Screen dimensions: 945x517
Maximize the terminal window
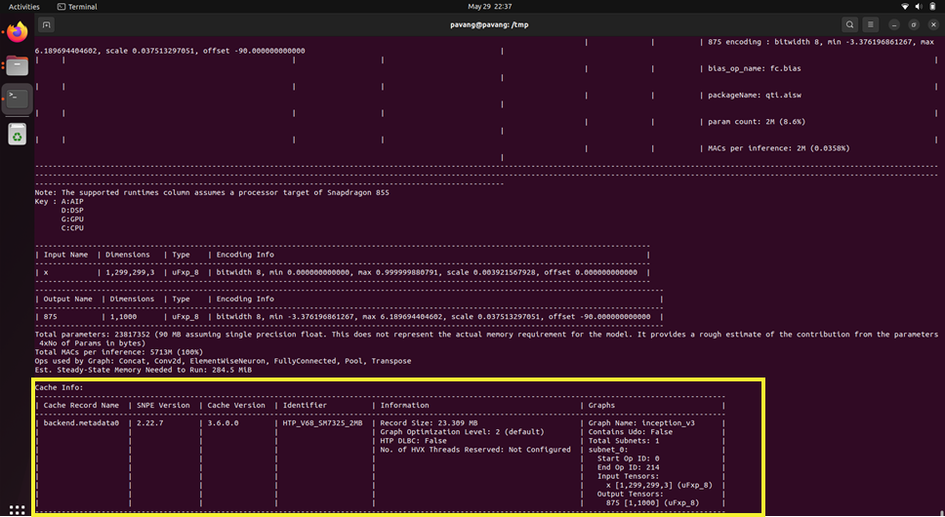coord(914,24)
